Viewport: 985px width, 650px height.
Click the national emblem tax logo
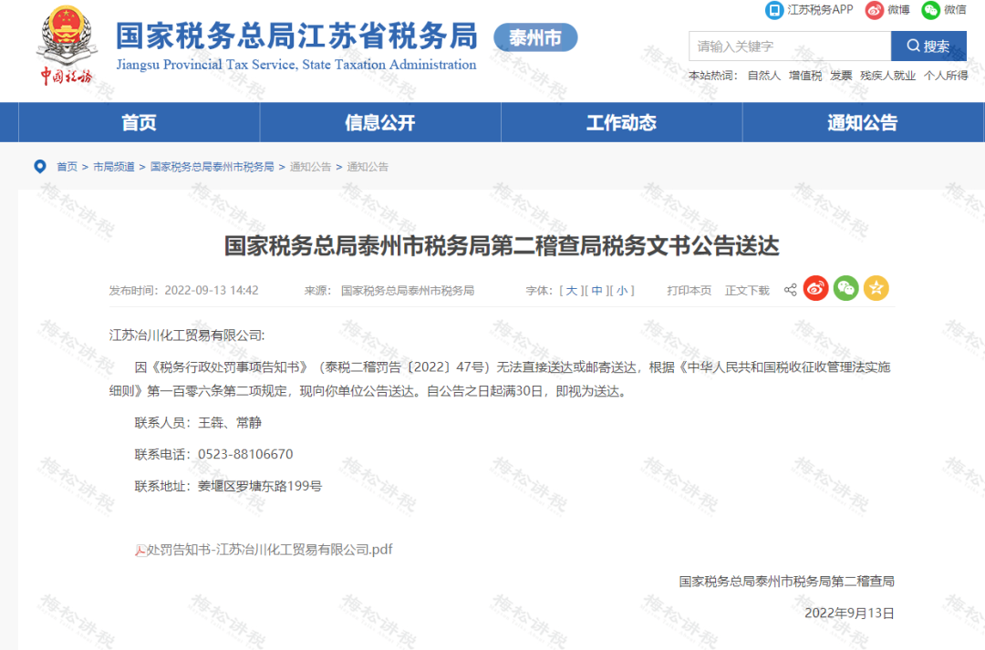click(x=66, y=46)
